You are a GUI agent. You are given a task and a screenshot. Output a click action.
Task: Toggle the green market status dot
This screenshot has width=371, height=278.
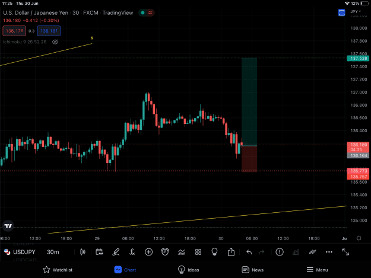coord(142,13)
